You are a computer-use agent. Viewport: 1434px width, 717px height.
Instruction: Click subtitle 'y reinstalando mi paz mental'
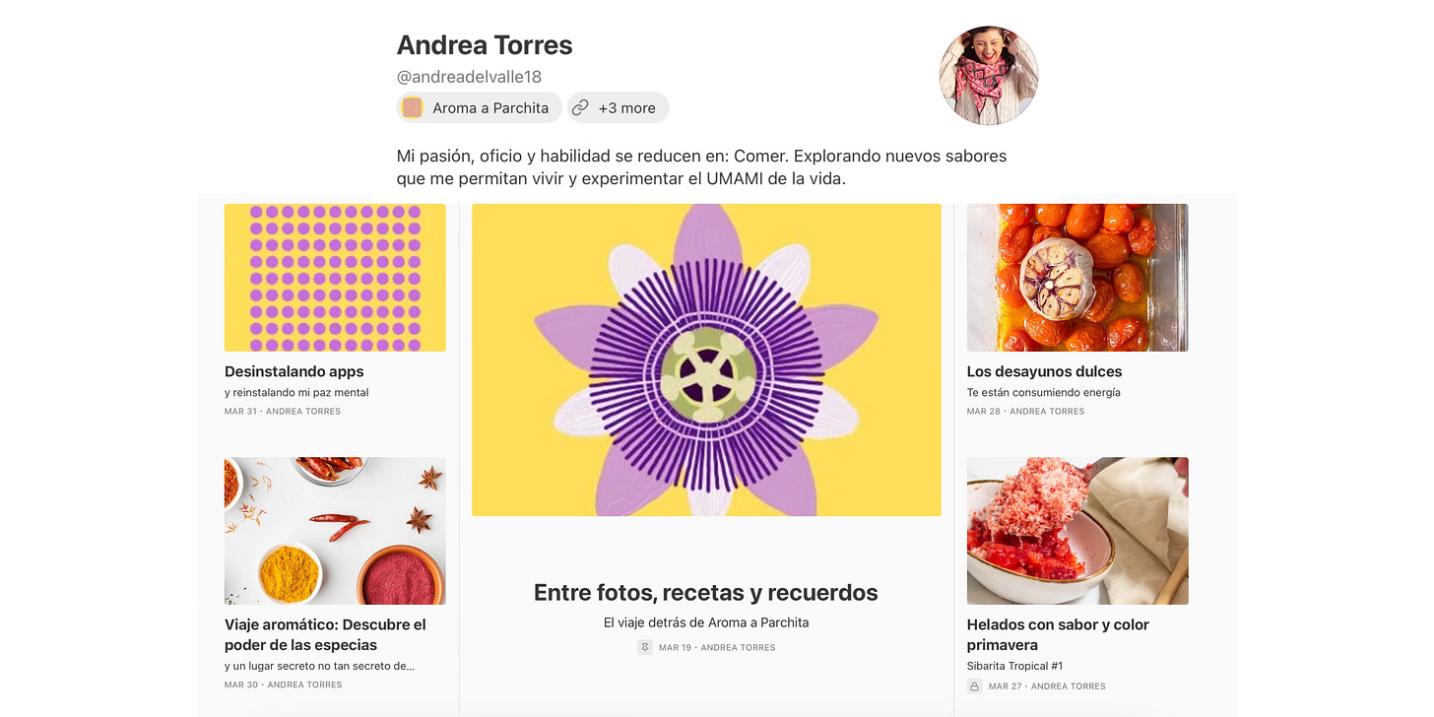[x=296, y=392]
